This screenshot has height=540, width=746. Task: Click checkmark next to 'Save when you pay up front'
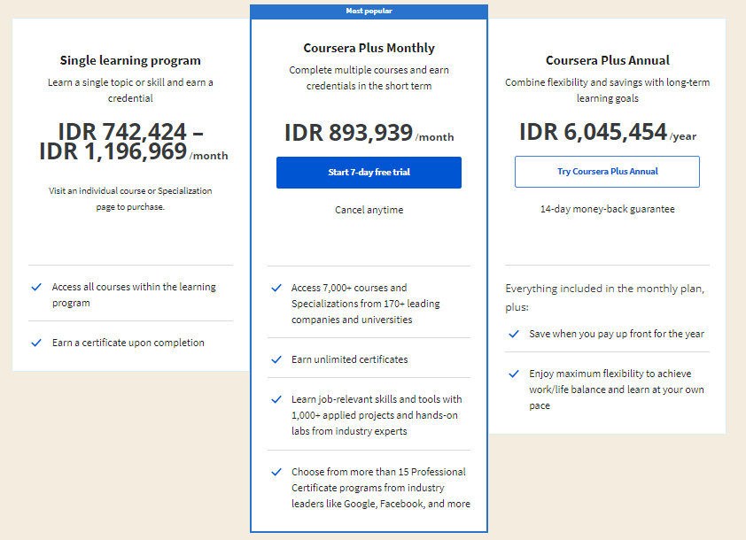(514, 334)
